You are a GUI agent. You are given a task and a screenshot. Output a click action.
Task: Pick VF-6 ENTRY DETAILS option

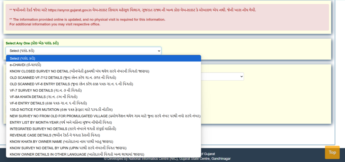click(103, 103)
